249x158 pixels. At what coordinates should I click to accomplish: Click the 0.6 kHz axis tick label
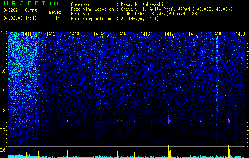(4, 150)
